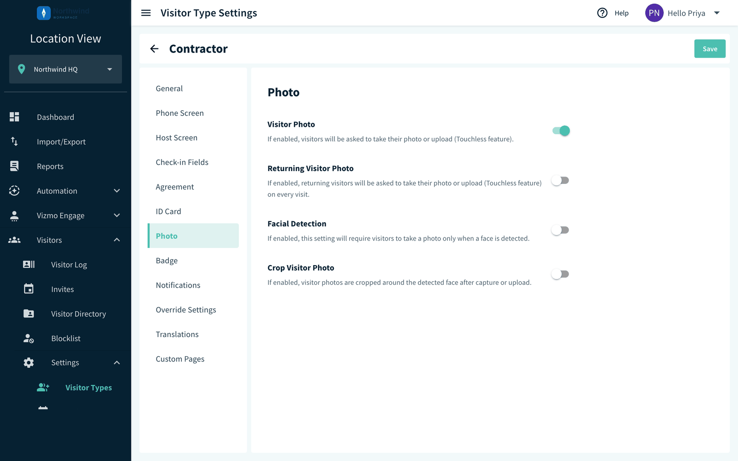Disable the Visitor Photo toggle
This screenshot has width=738, height=461.
pos(561,131)
